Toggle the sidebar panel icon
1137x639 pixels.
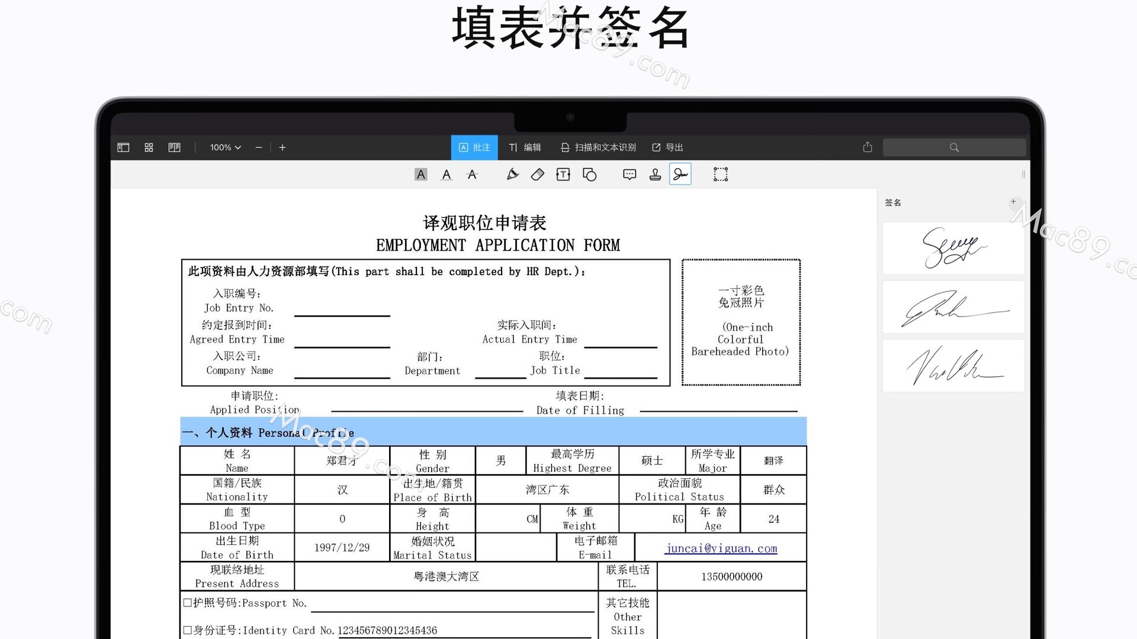point(123,147)
